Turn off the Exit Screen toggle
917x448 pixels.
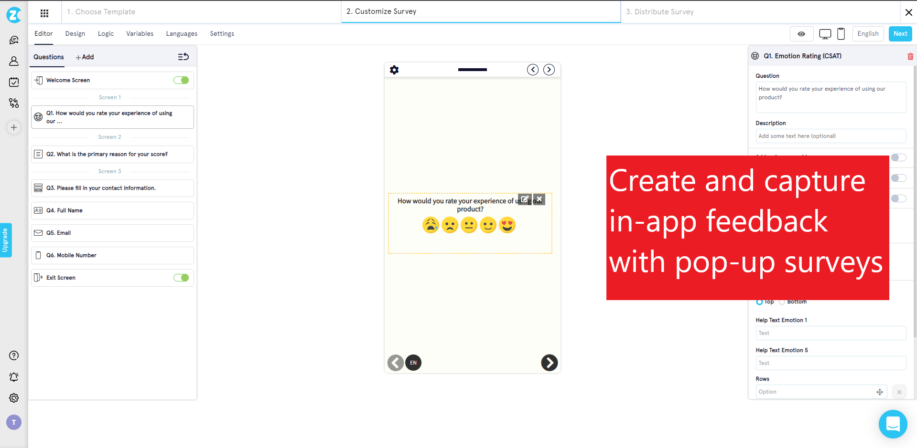[x=181, y=278]
